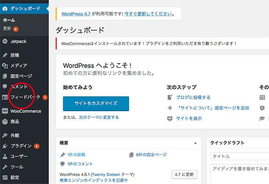Image resolution: width=269 pixels, height=184 pixels.
Task: Click the アイディアを書き留めて draft text area
Action: coord(240,174)
